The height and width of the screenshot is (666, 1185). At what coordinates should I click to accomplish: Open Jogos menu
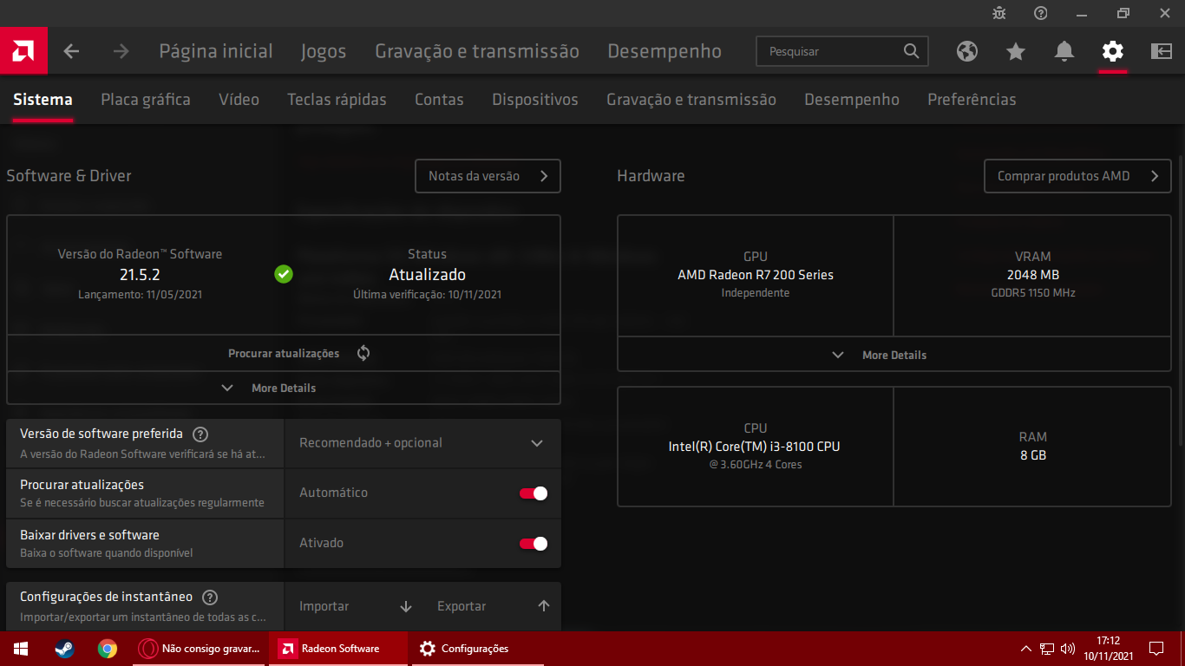[324, 51]
